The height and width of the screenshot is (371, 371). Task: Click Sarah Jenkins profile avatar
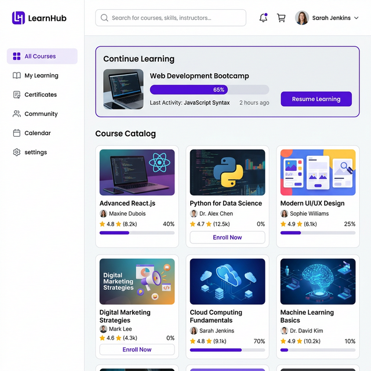(302, 18)
